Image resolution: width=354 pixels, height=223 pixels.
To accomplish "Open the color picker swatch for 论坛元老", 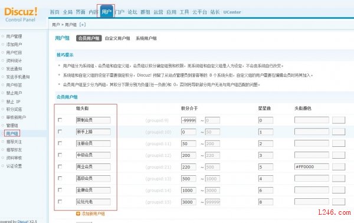I will point(339,202).
